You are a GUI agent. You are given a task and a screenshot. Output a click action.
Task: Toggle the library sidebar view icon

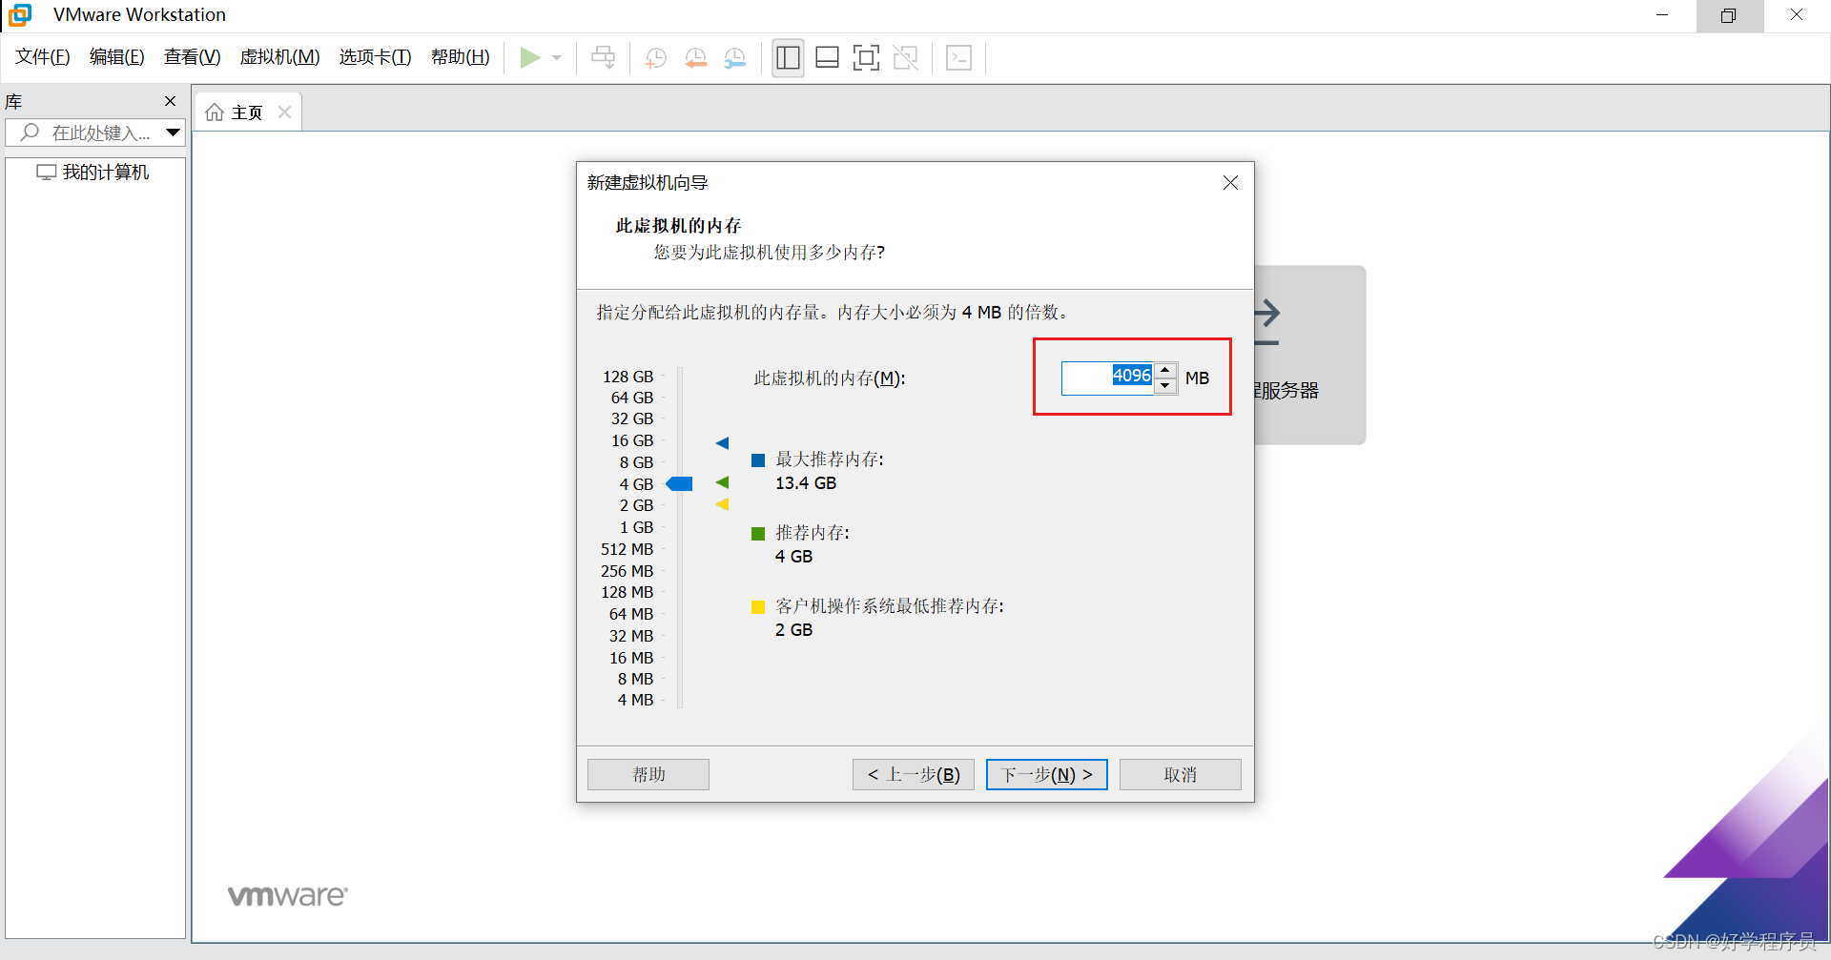coord(788,58)
